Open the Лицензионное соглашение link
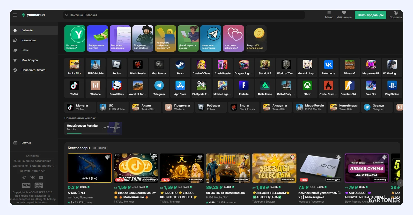This screenshot has width=413, height=215. 33,161
